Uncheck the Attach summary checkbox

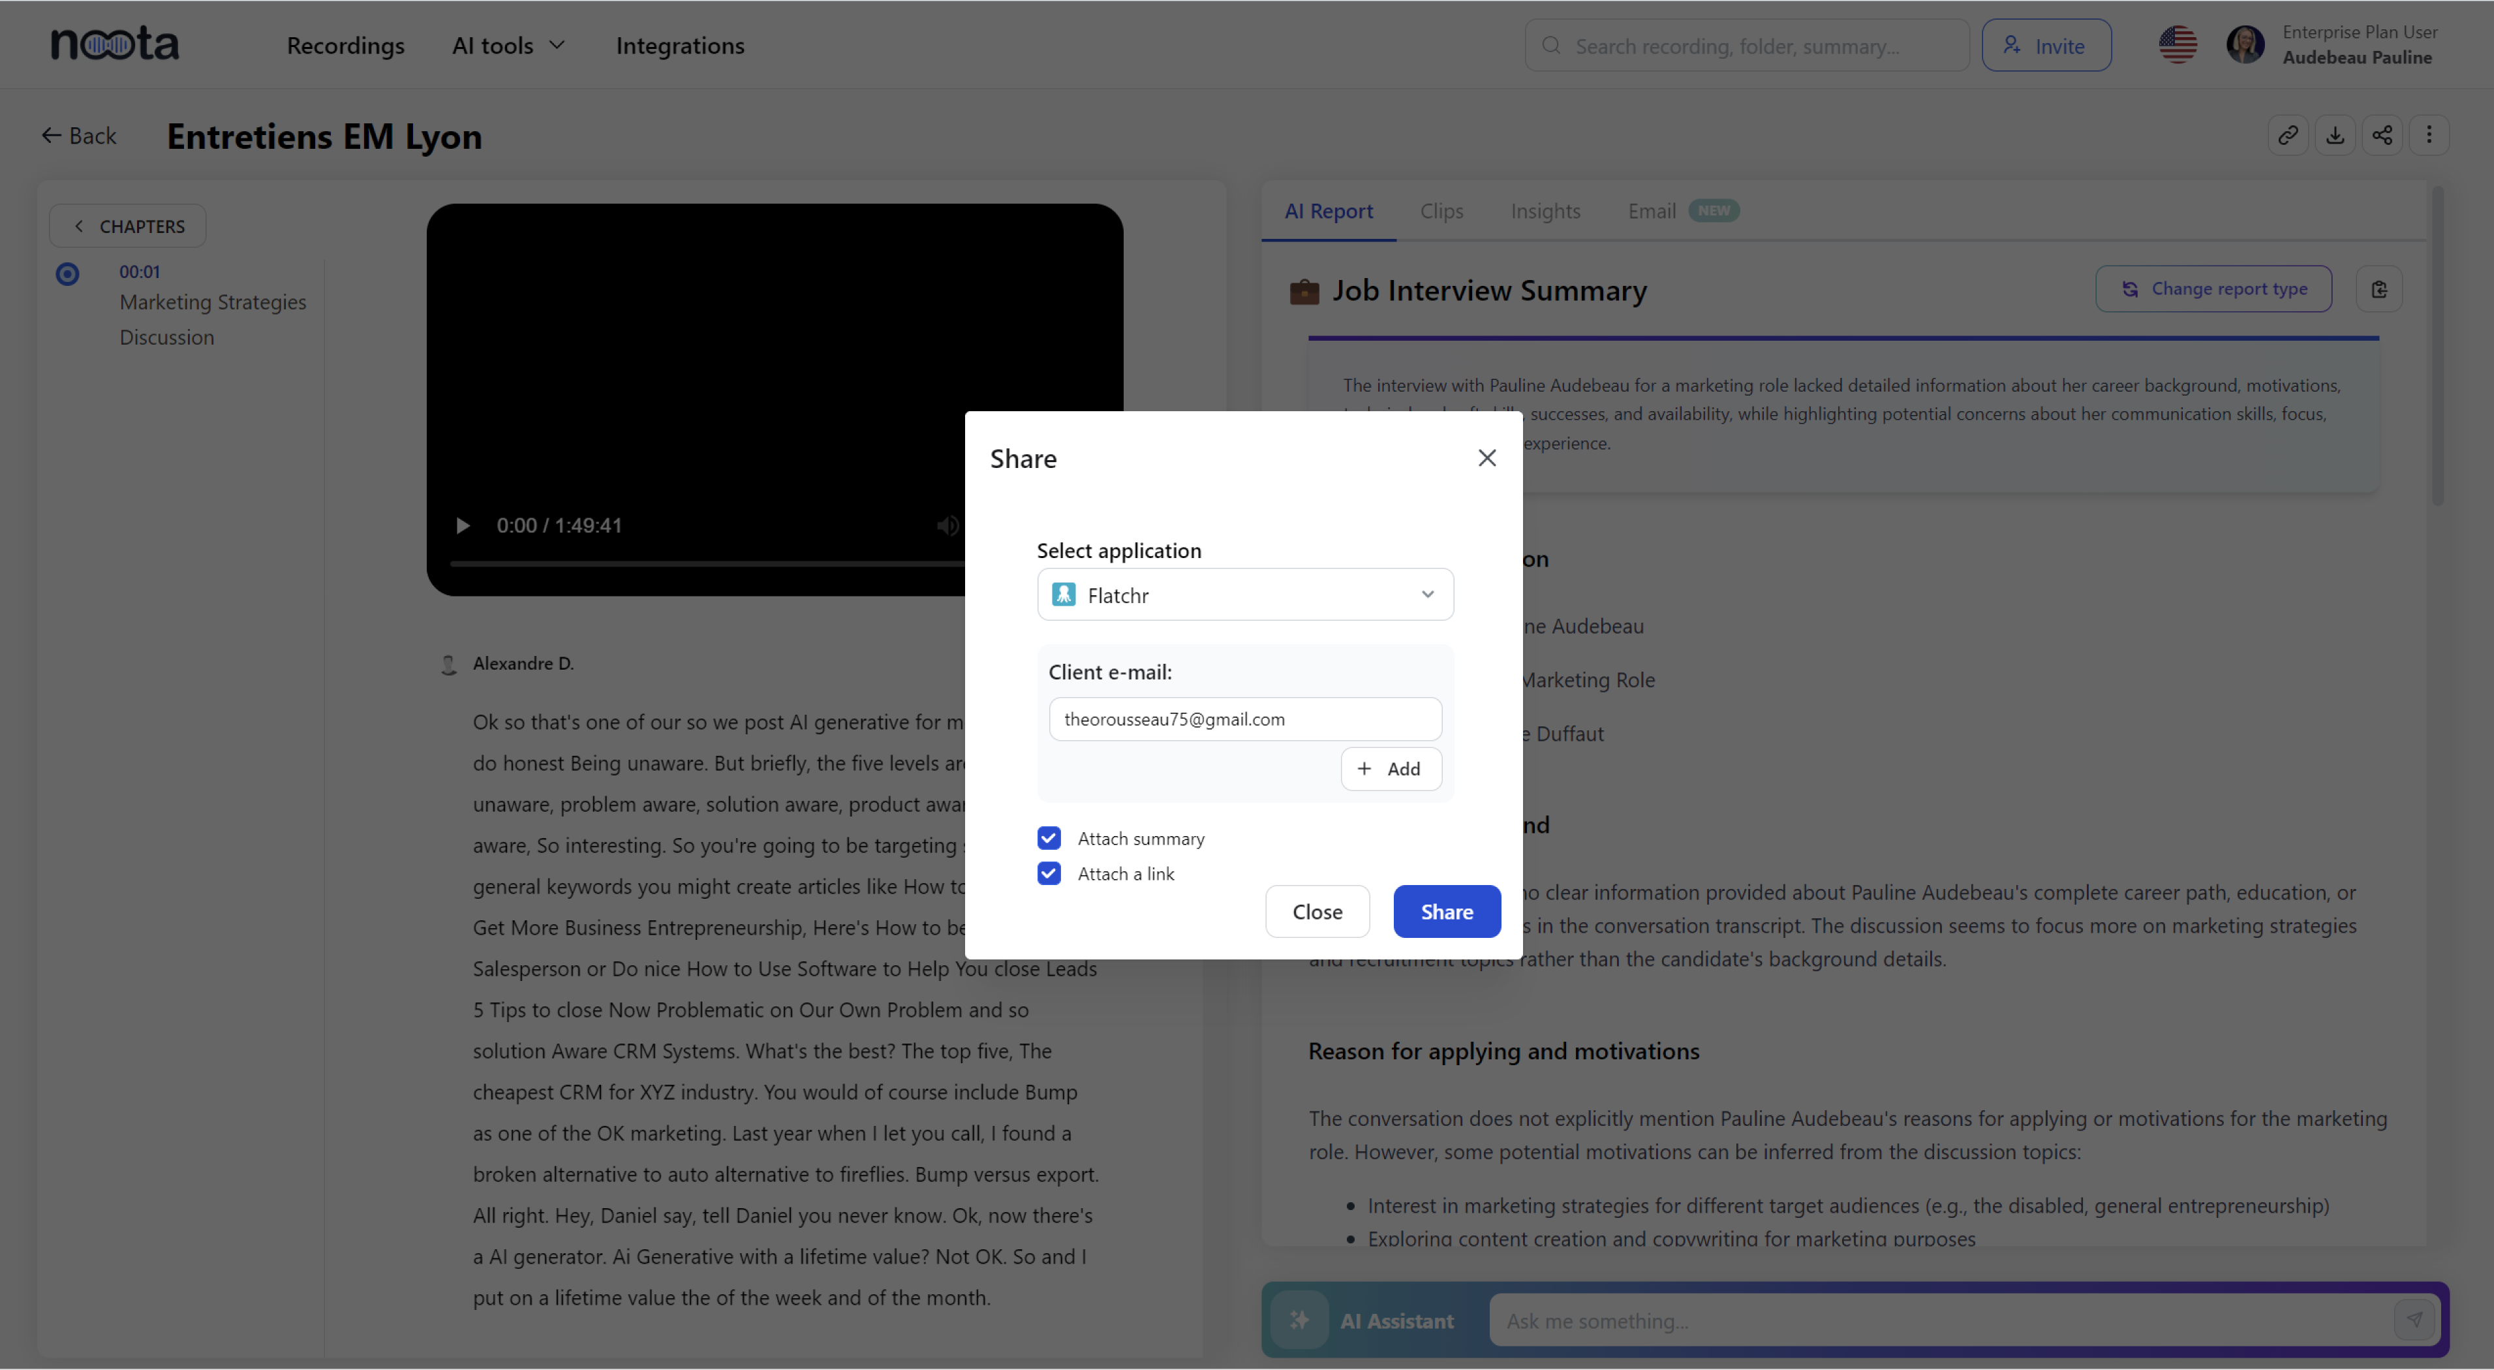[1049, 839]
